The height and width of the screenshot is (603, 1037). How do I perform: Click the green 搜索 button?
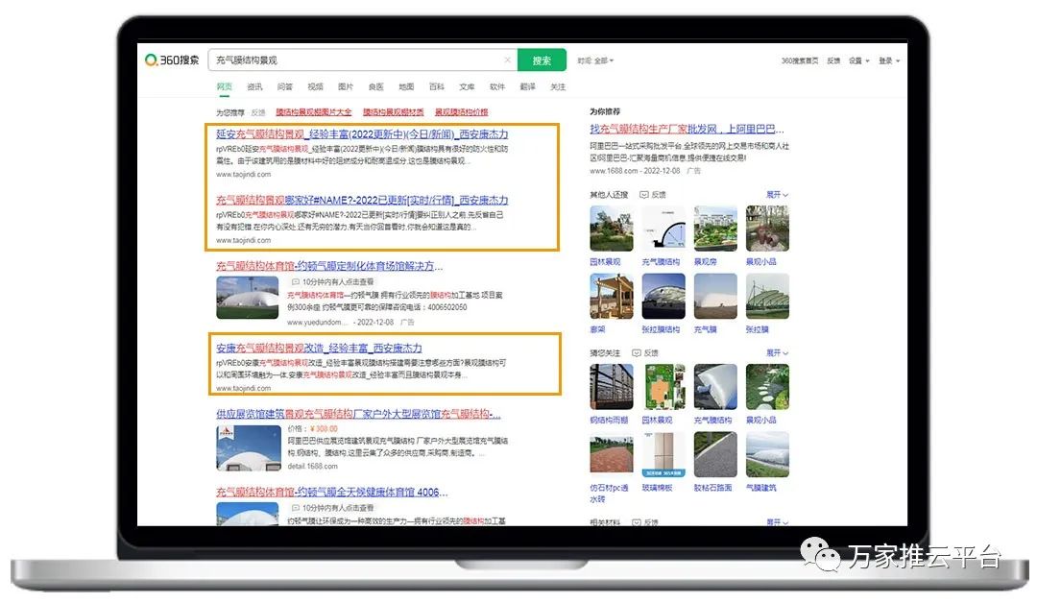coord(542,60)
